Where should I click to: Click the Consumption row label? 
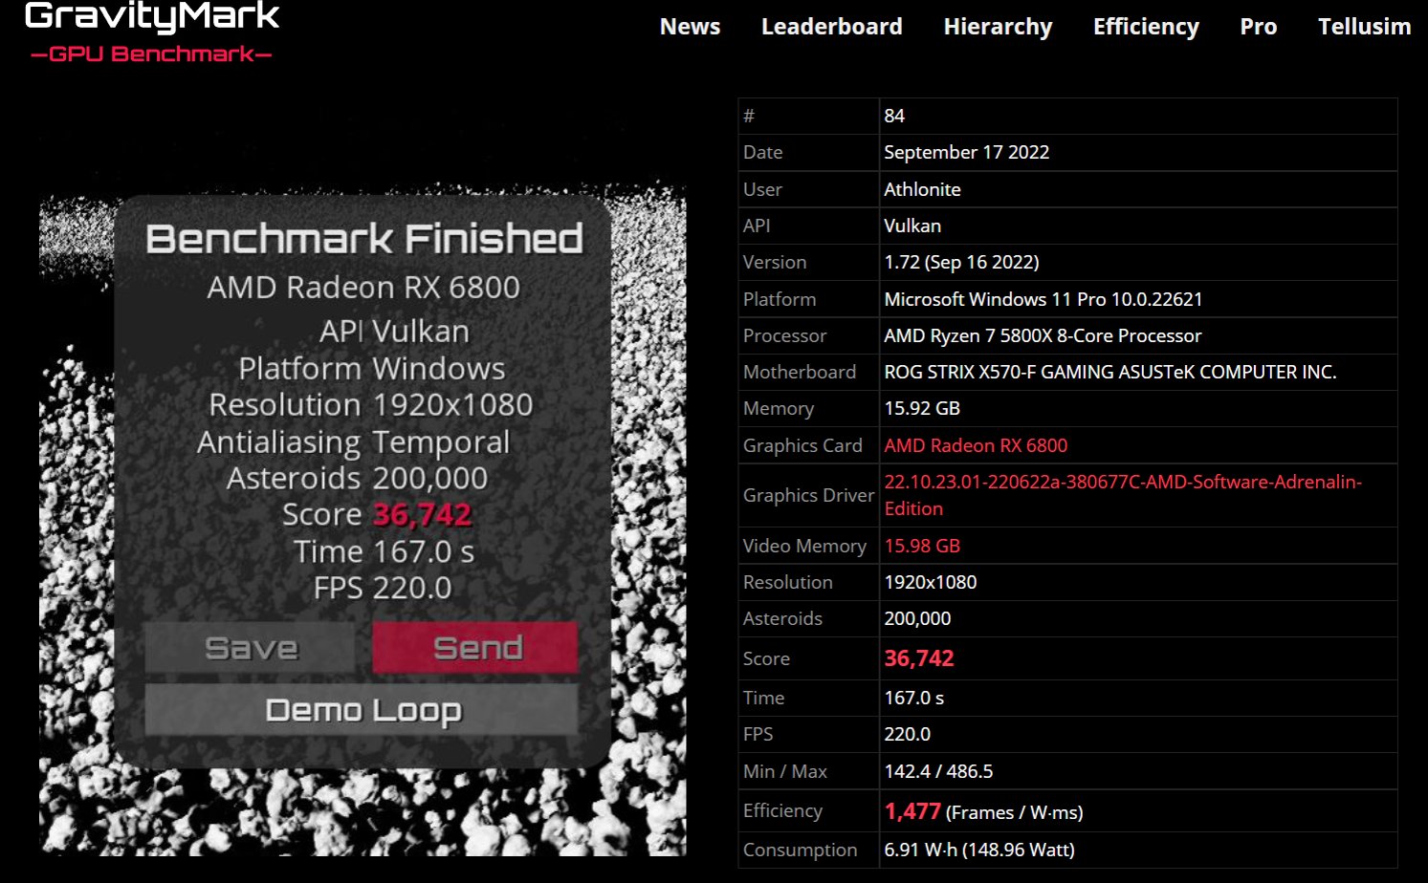(800, 850)
